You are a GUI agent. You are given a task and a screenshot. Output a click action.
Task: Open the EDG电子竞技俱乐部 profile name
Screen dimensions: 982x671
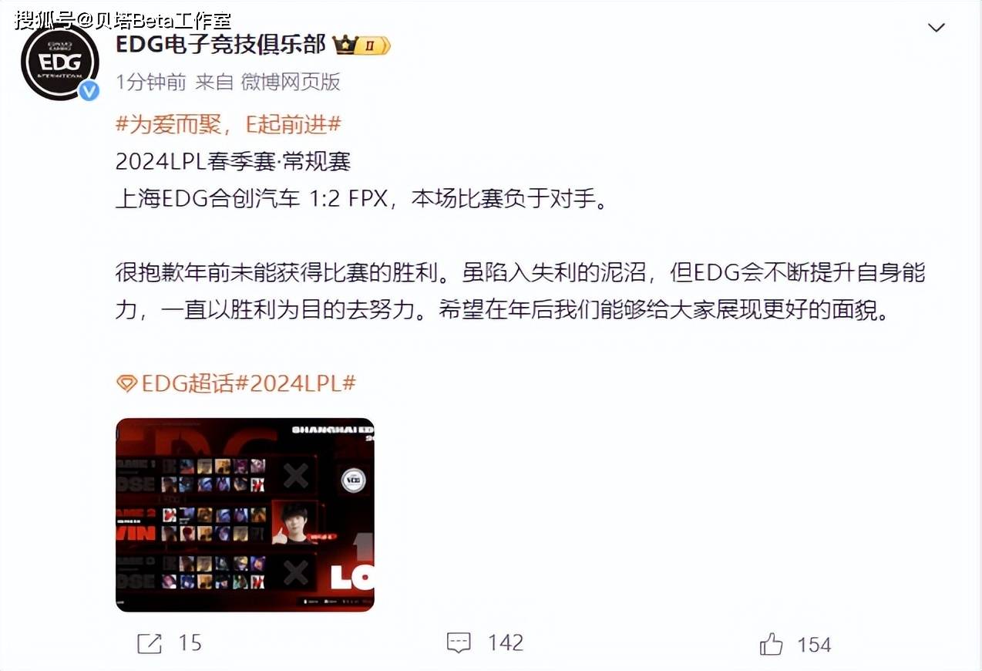tap(220, 45)
